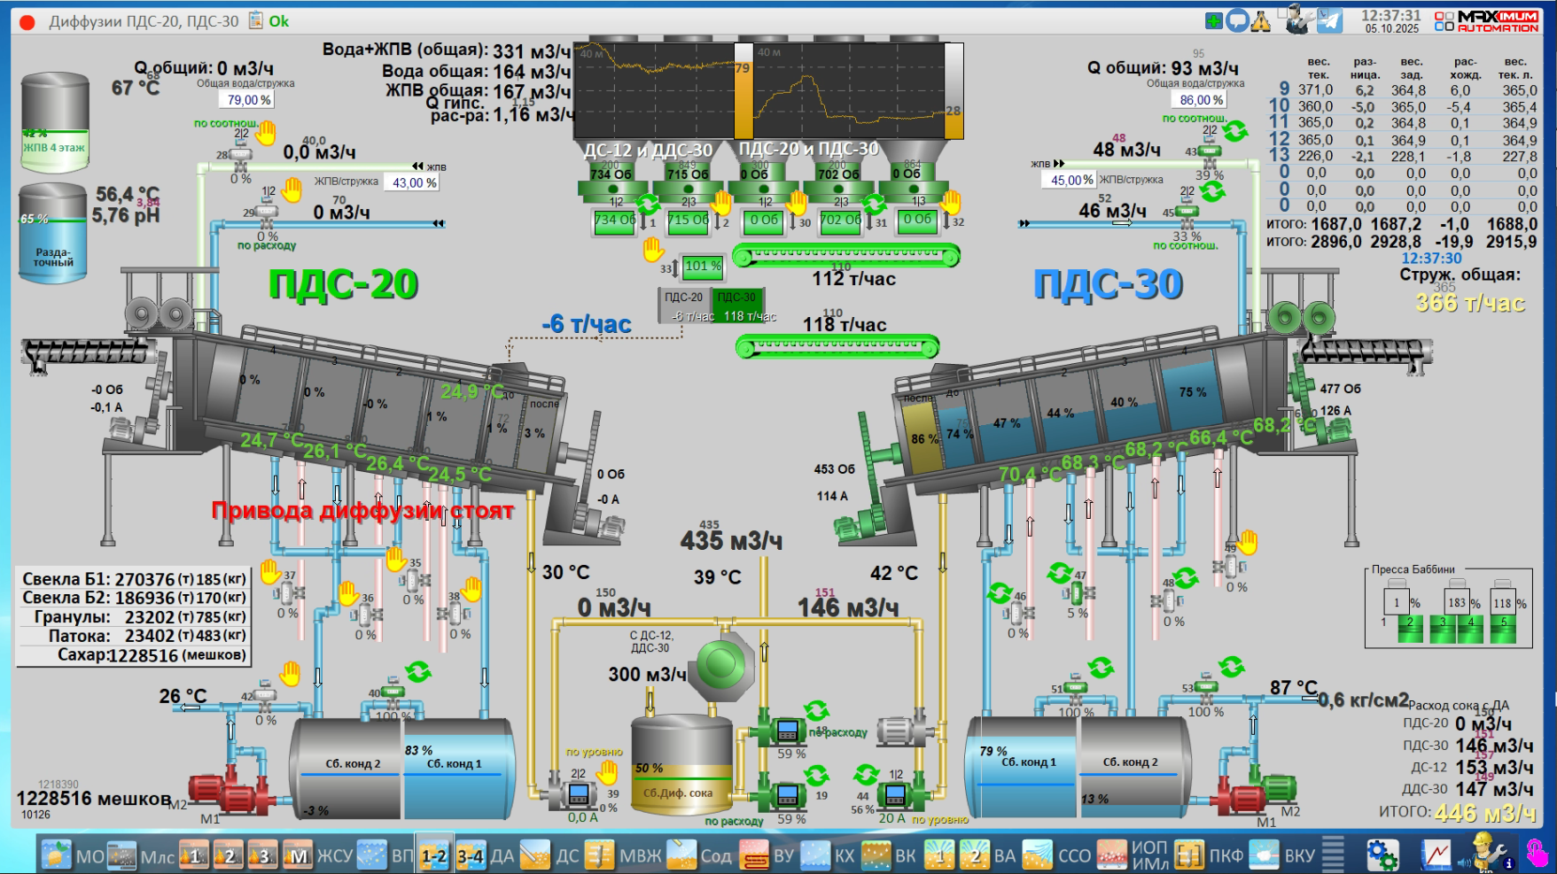Open the trend chart icon in bottom bar
Image resolution: width=1557 pixels, height=874 pixels.
(x=1436, y=855)
